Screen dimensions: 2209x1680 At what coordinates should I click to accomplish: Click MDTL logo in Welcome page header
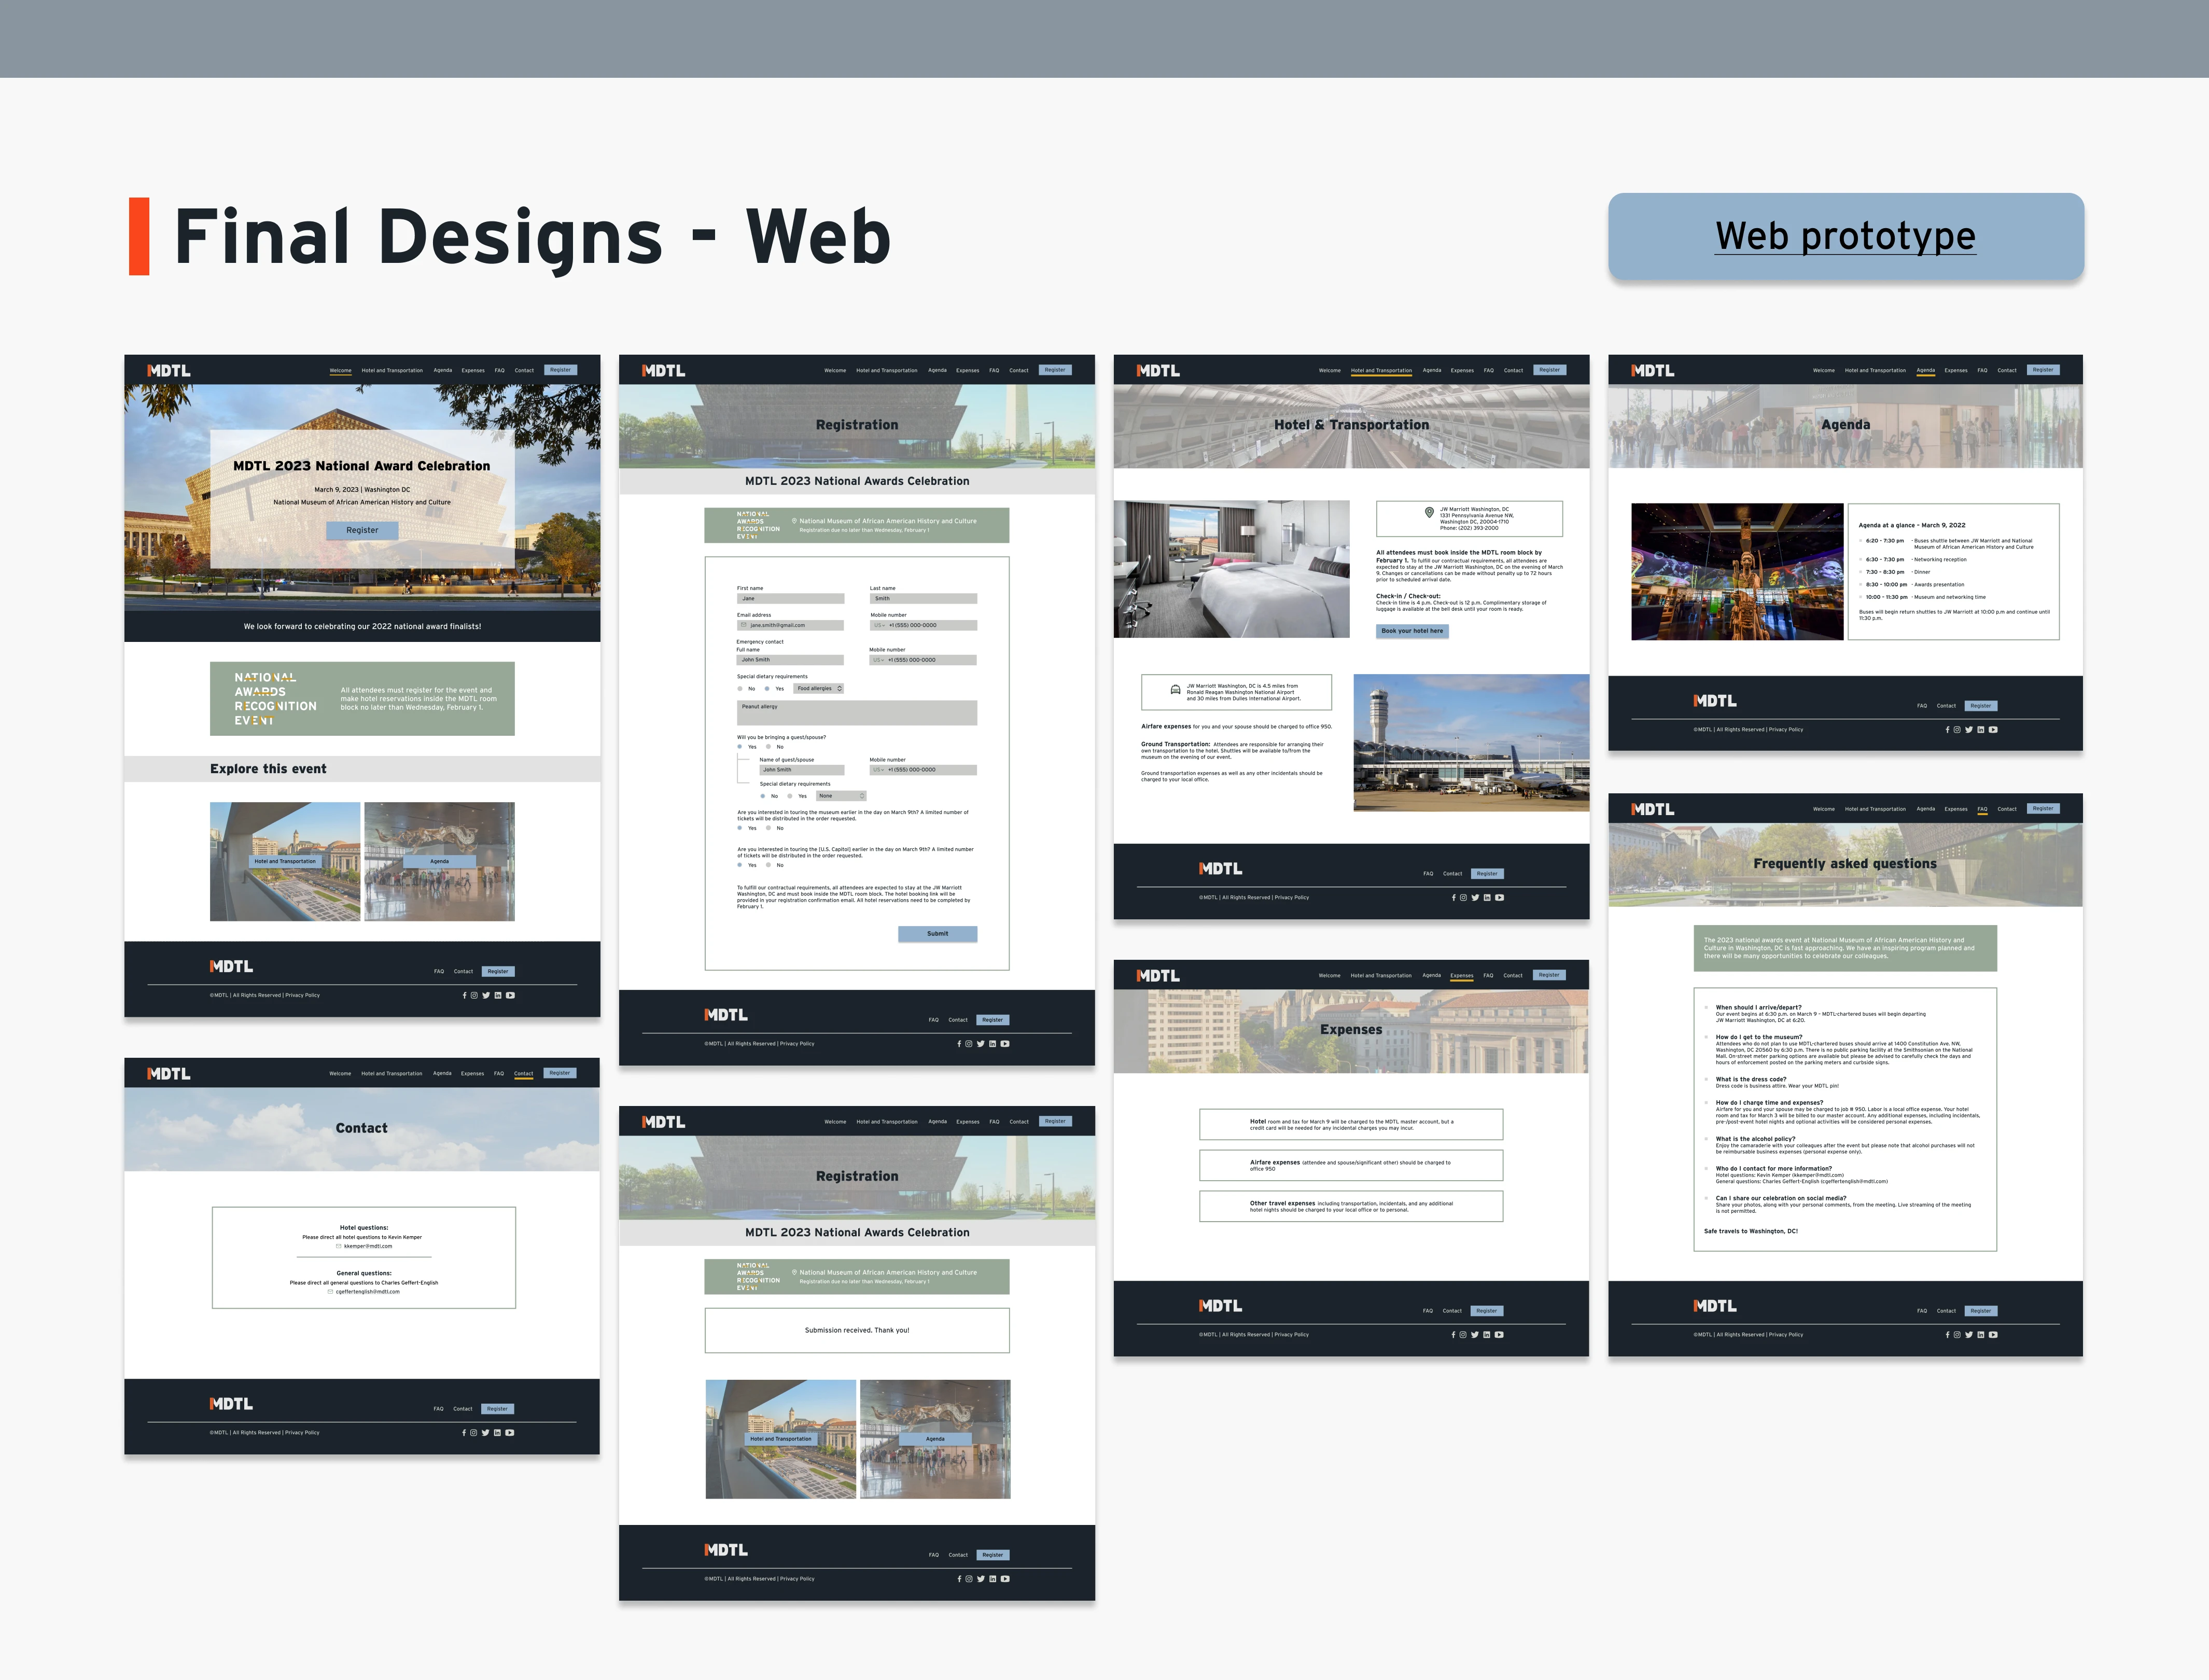(169, 370)
